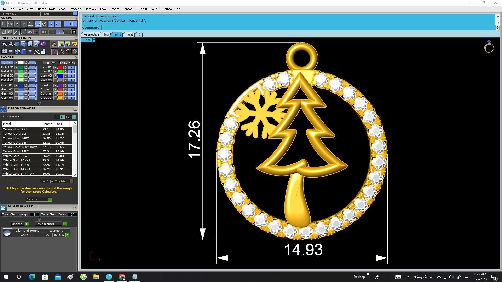Open the Coarse Mesh dropdown

[20, 14]
